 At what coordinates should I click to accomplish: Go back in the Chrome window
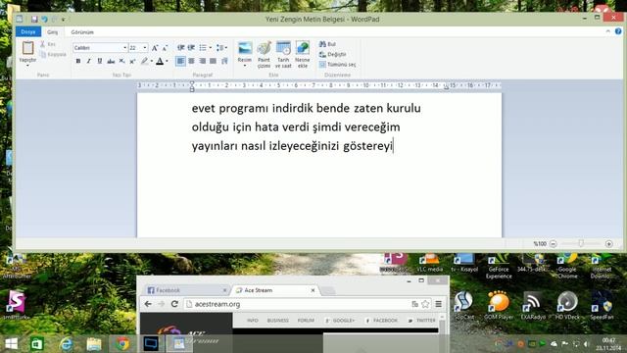click(x=148, y=304)
